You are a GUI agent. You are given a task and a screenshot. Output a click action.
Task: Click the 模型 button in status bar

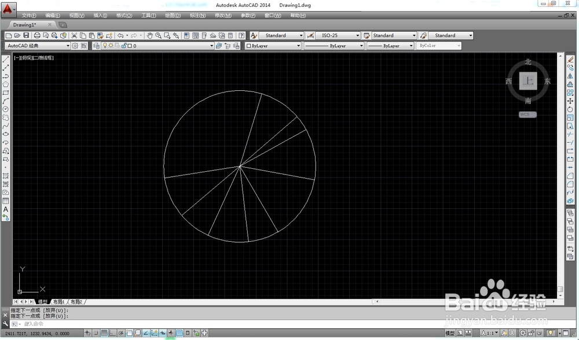point(450,333)
